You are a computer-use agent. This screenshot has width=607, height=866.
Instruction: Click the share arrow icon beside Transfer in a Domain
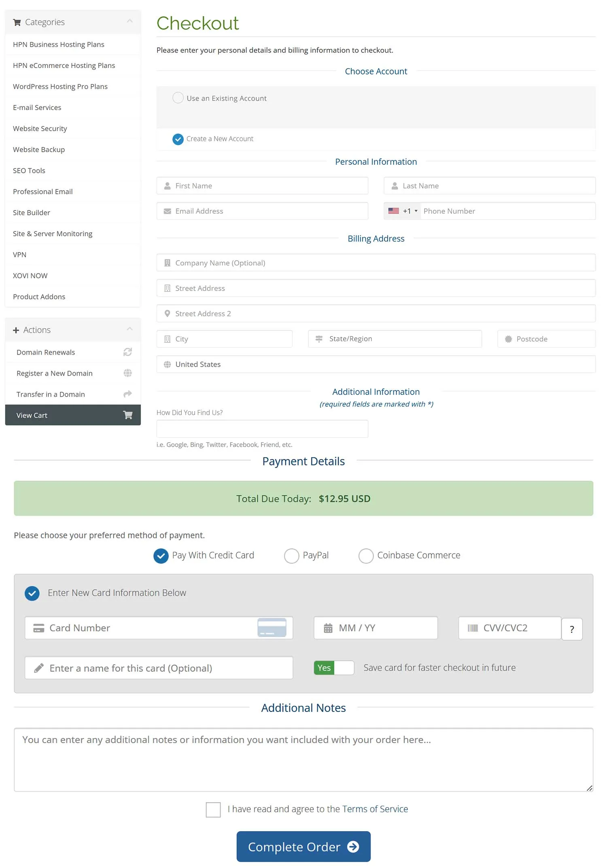pyautogui.click(x=127, y=394)
